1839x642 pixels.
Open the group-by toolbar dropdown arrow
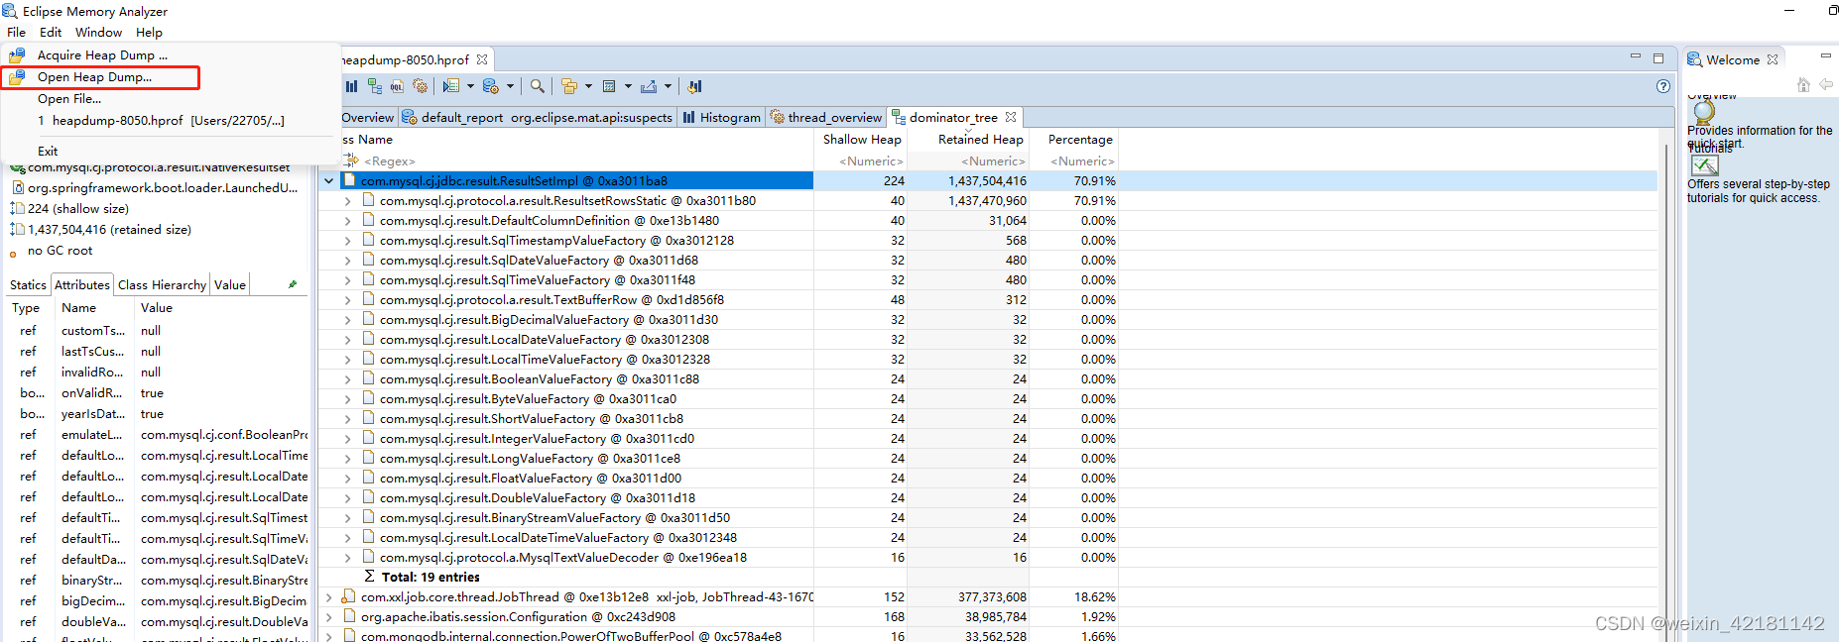pyautogui.click(x=588, y=86)
